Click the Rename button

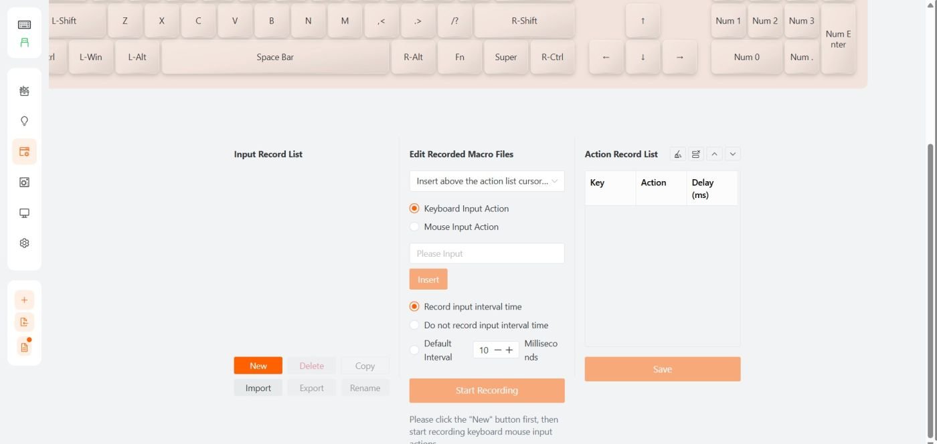click(x=365, y=388)
